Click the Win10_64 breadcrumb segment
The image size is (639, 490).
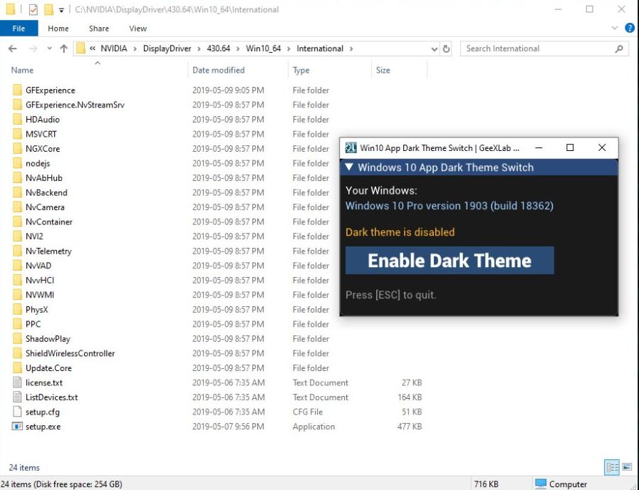(x=264, y=48)
